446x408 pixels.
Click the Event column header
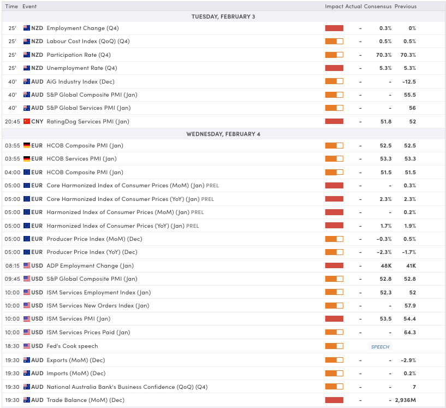click(x=29, y=6)
